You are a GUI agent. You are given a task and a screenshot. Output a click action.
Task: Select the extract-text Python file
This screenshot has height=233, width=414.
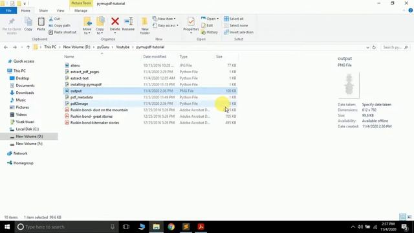point(150,78)
